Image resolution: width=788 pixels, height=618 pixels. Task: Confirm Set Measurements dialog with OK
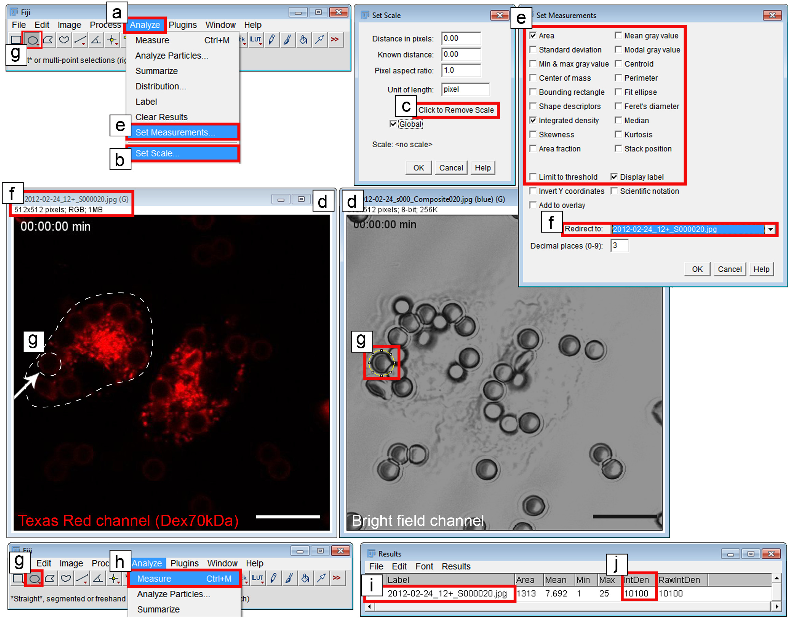point(697,269)
